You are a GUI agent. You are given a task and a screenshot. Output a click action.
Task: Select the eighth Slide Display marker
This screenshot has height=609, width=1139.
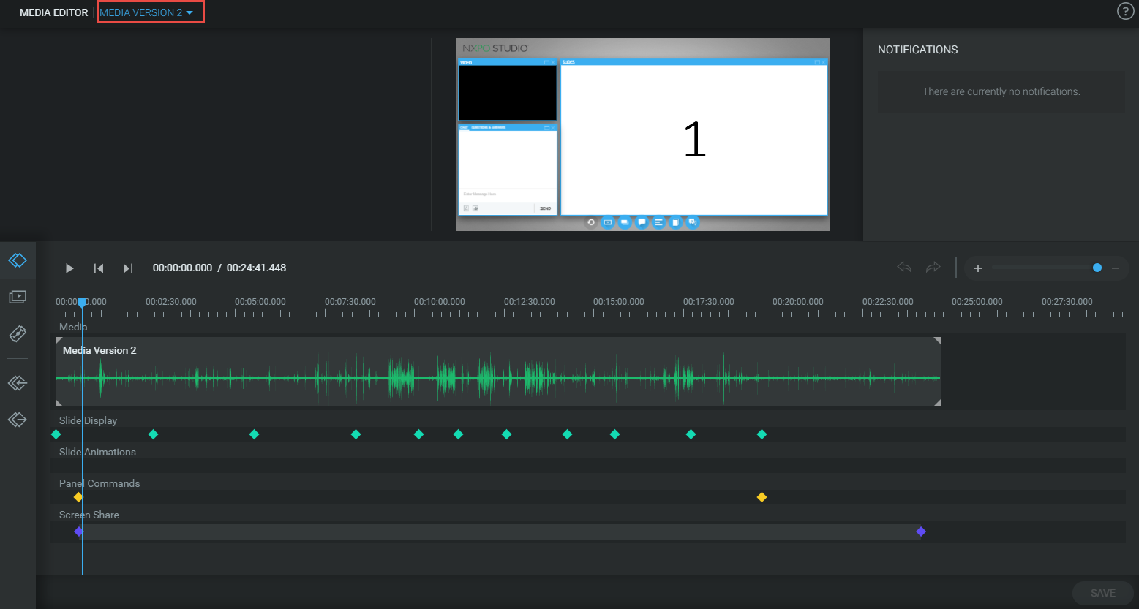pyautogui.click(x=567, y=434)
